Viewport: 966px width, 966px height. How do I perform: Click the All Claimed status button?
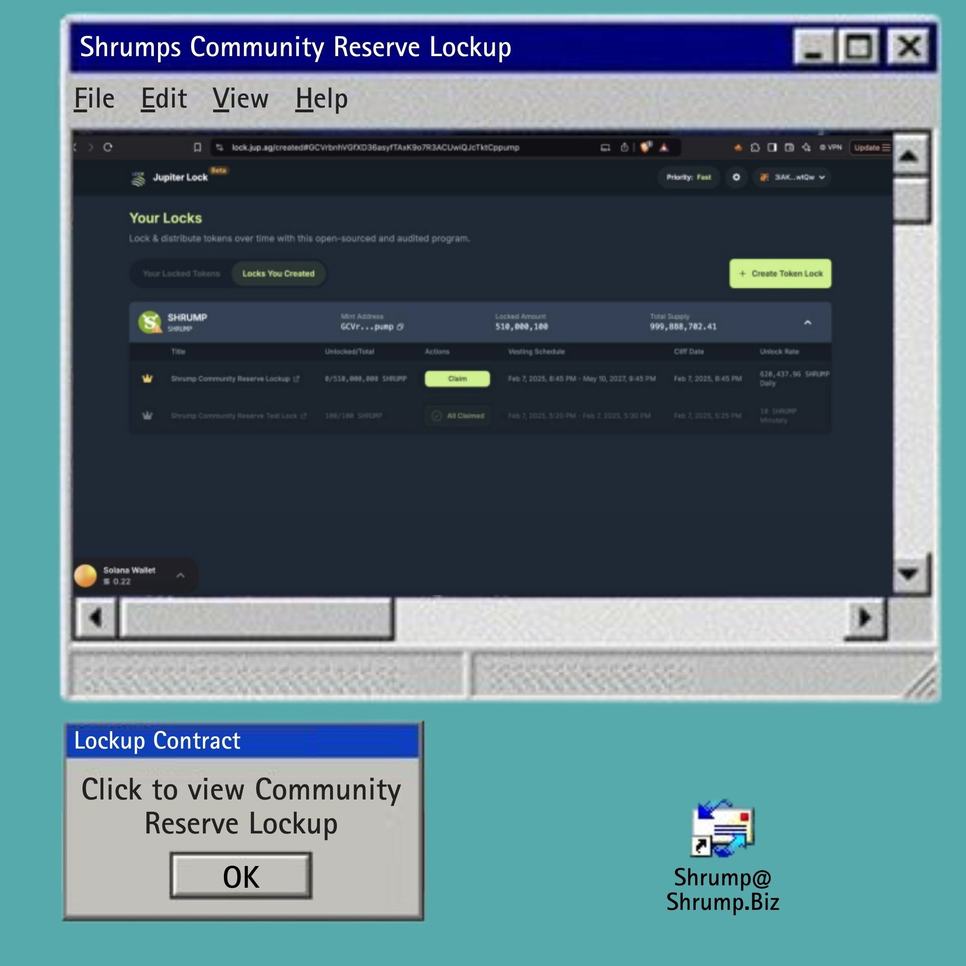[458, 416]
